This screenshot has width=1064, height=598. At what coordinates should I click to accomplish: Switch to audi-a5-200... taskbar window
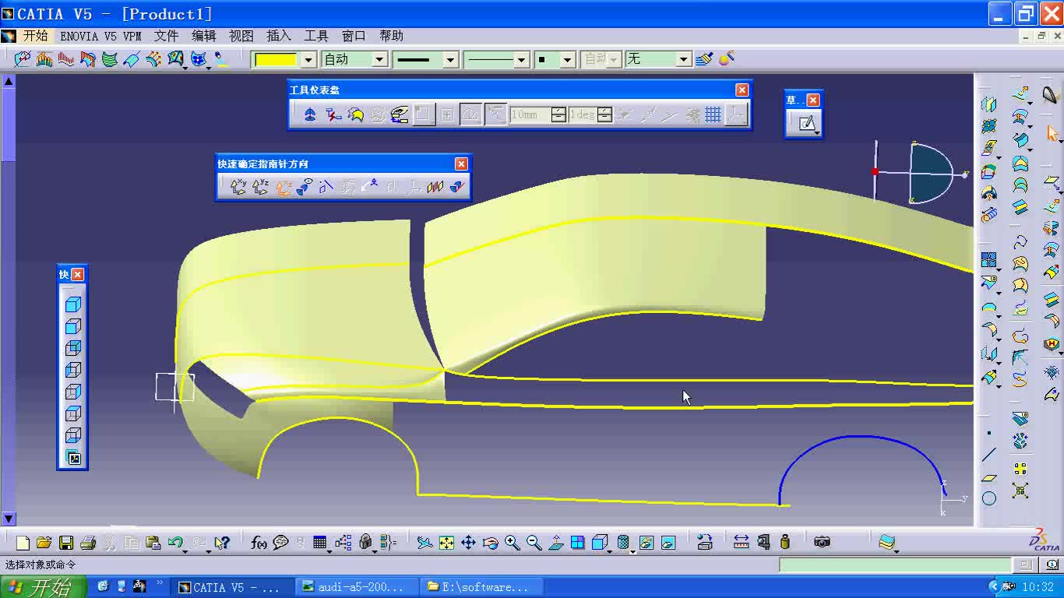(357, 587)
